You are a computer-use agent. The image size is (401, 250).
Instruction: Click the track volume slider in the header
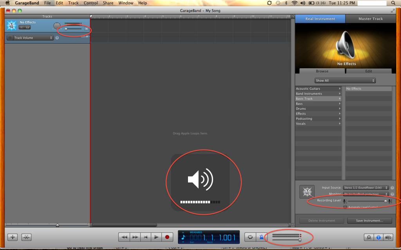[73, 29]
